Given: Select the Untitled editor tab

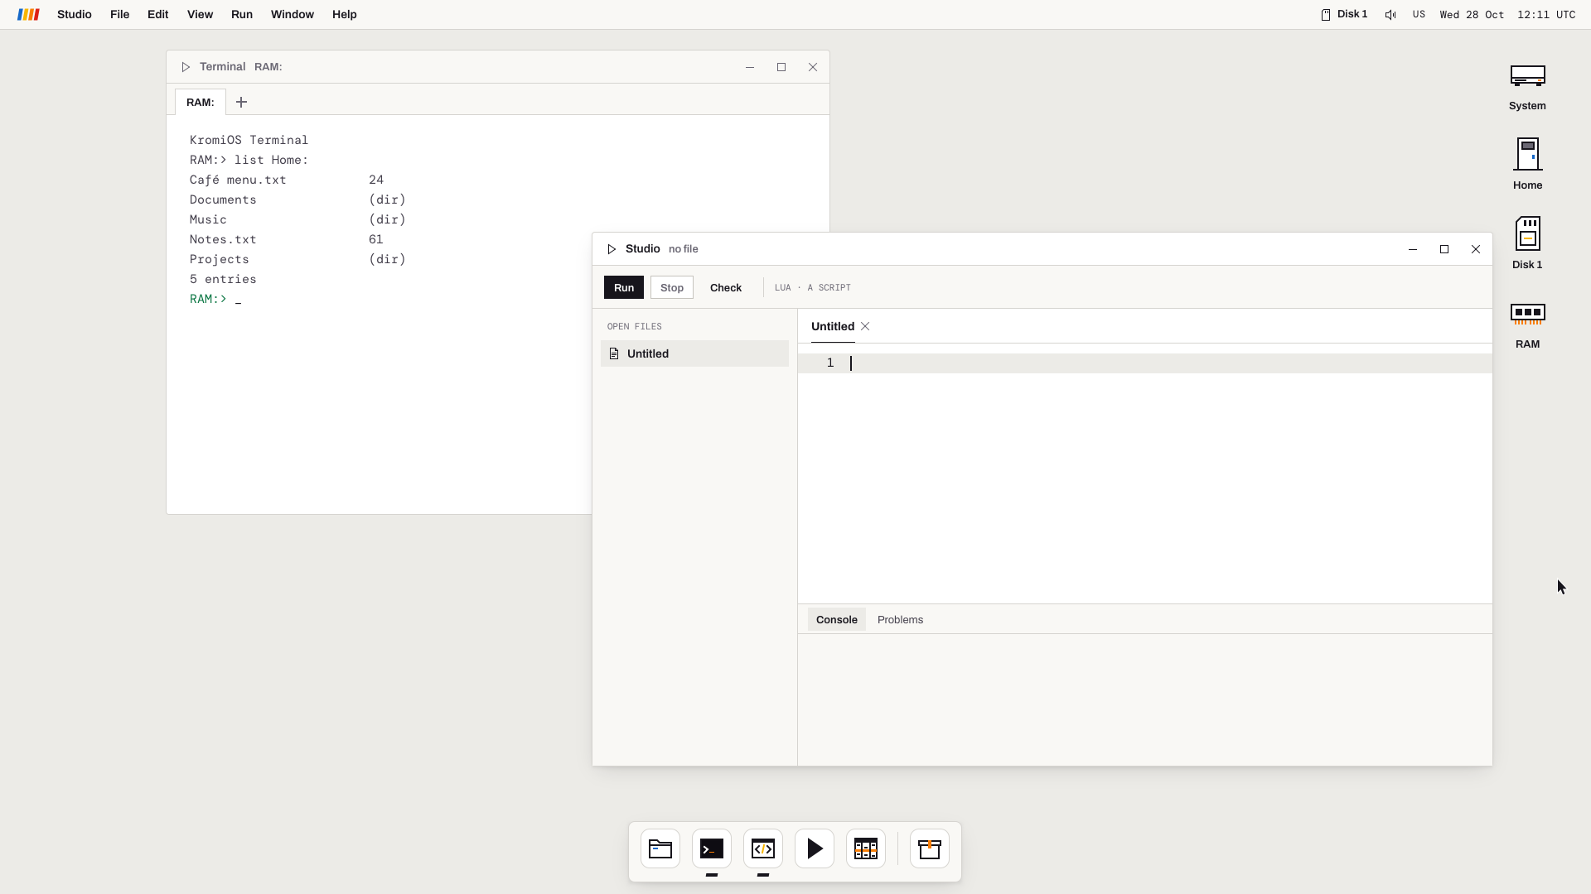Looking at the screenshot, I should click(833, 326).
